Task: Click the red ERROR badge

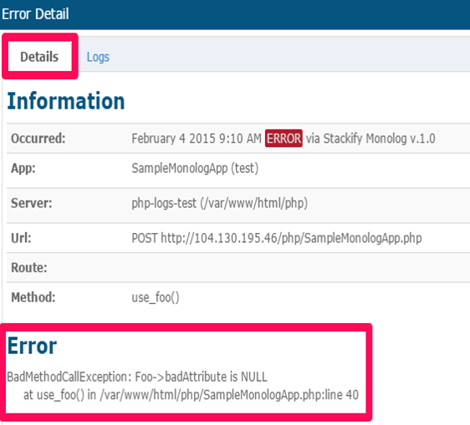Action: coord(284,139)
